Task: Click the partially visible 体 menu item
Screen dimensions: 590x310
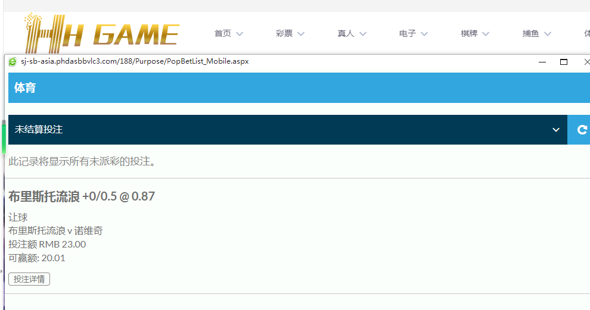Action: pos(586,34)
